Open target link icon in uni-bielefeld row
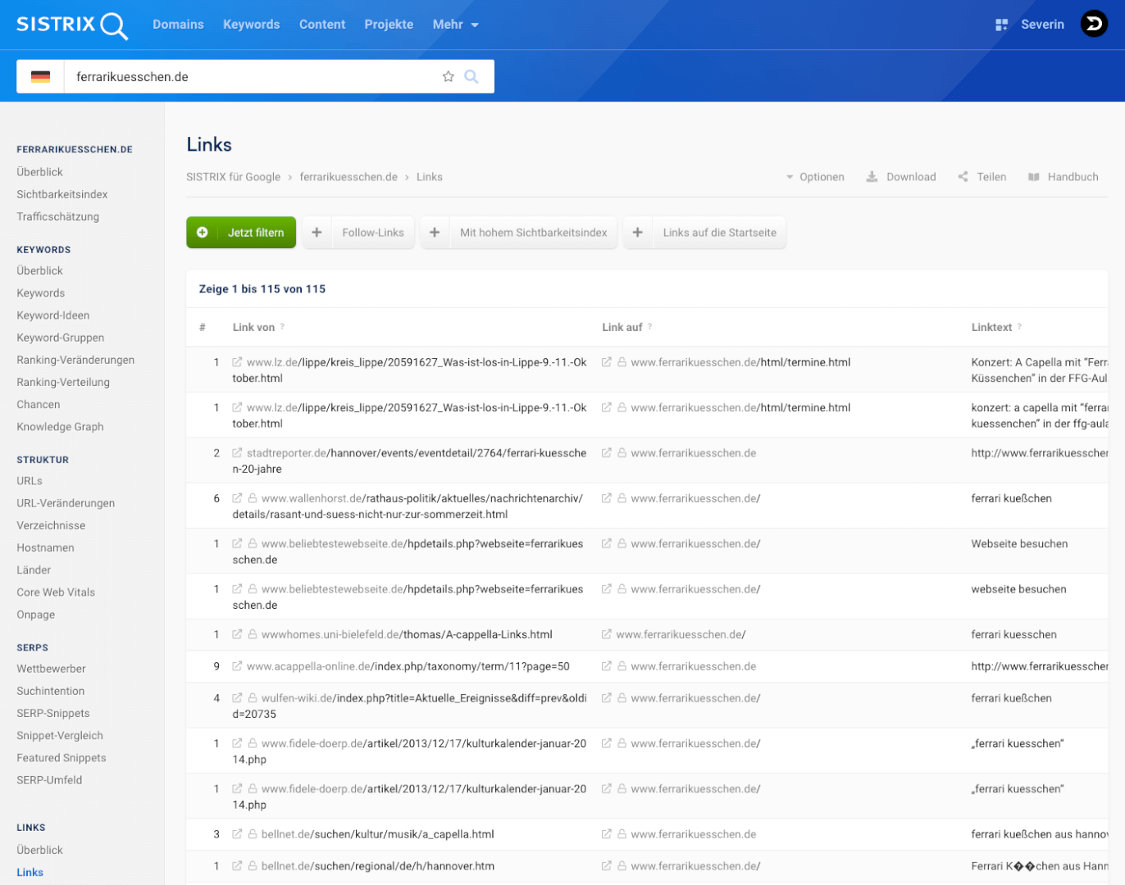 [607, 634]
